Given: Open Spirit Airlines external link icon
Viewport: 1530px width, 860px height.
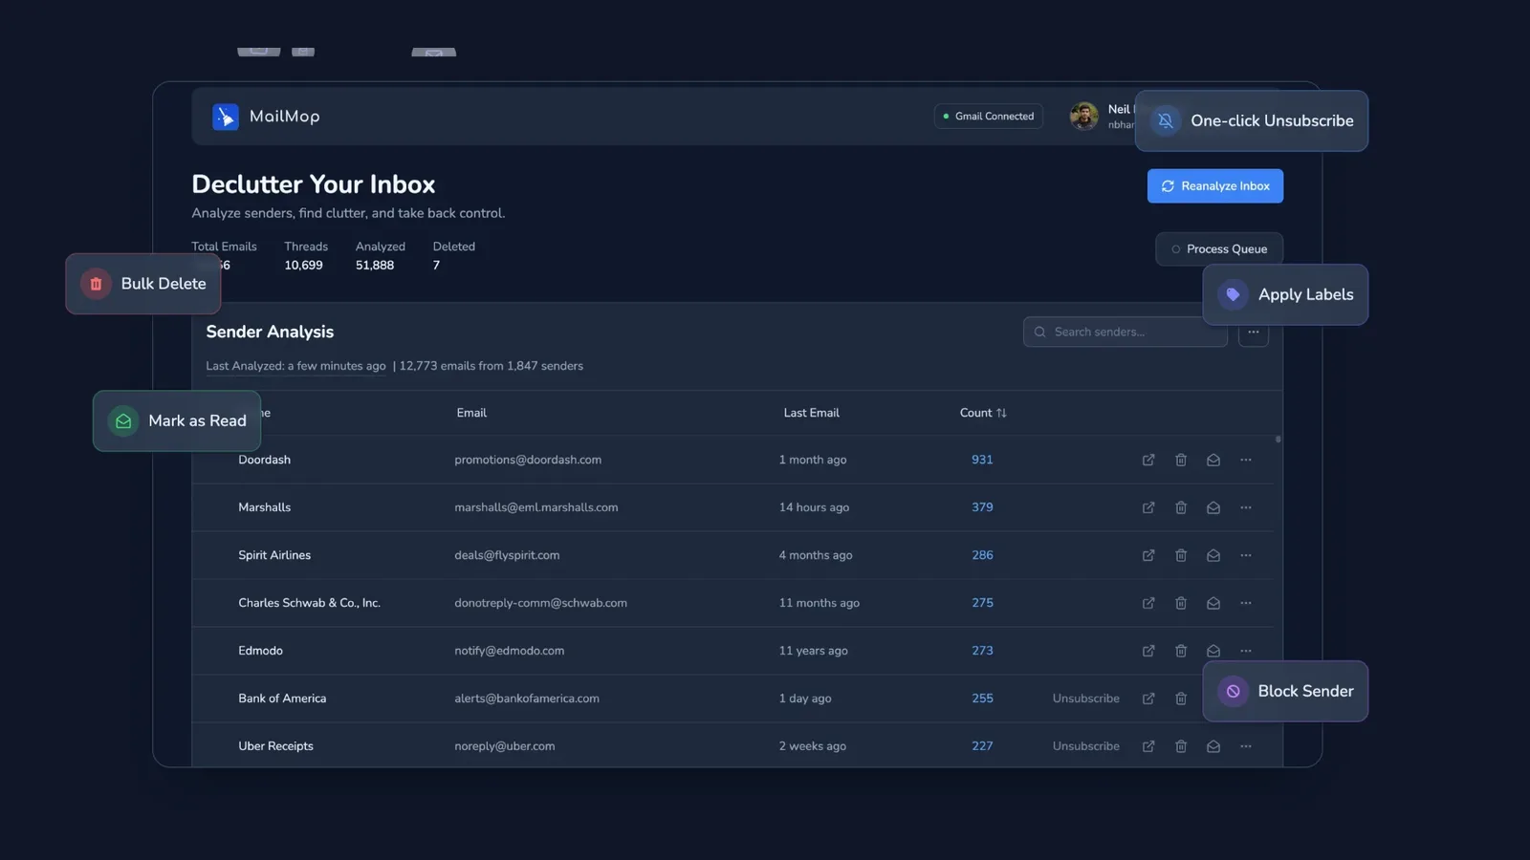Looking at the screenshot, I should coord(1148,555).
